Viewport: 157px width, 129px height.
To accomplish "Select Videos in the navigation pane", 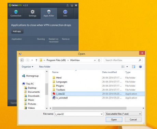I will pyautogui.click(x=29, y=108).
